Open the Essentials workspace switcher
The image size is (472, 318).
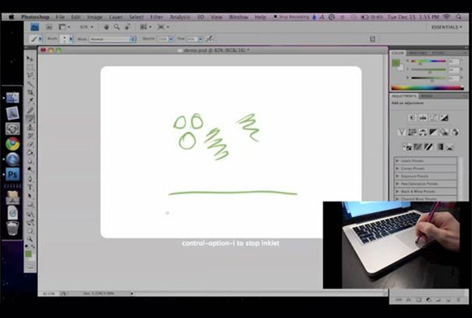[x=447, y=27]
